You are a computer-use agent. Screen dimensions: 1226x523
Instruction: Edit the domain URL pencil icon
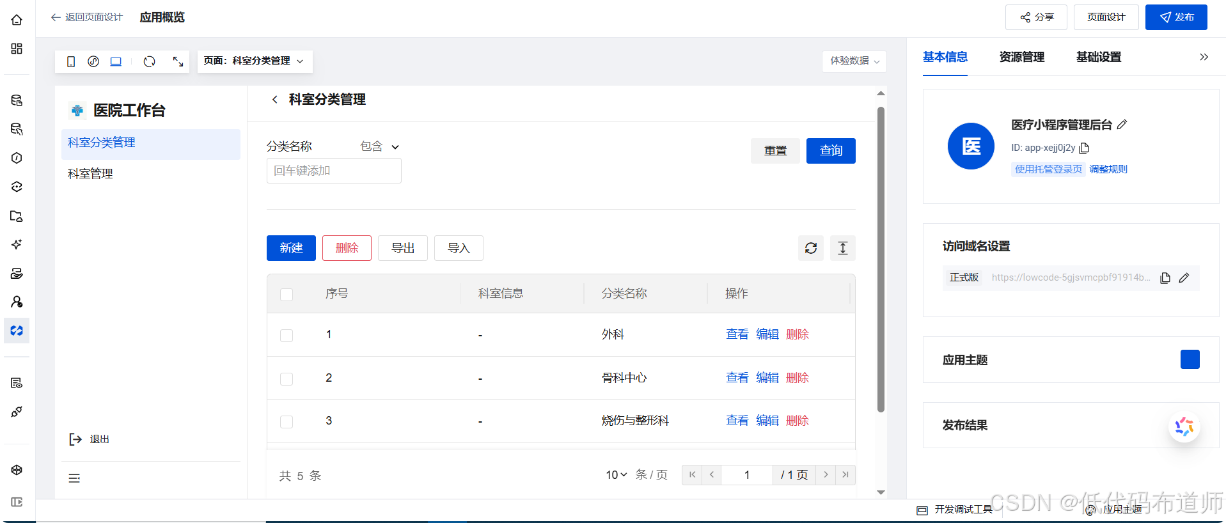(1184, 278)
